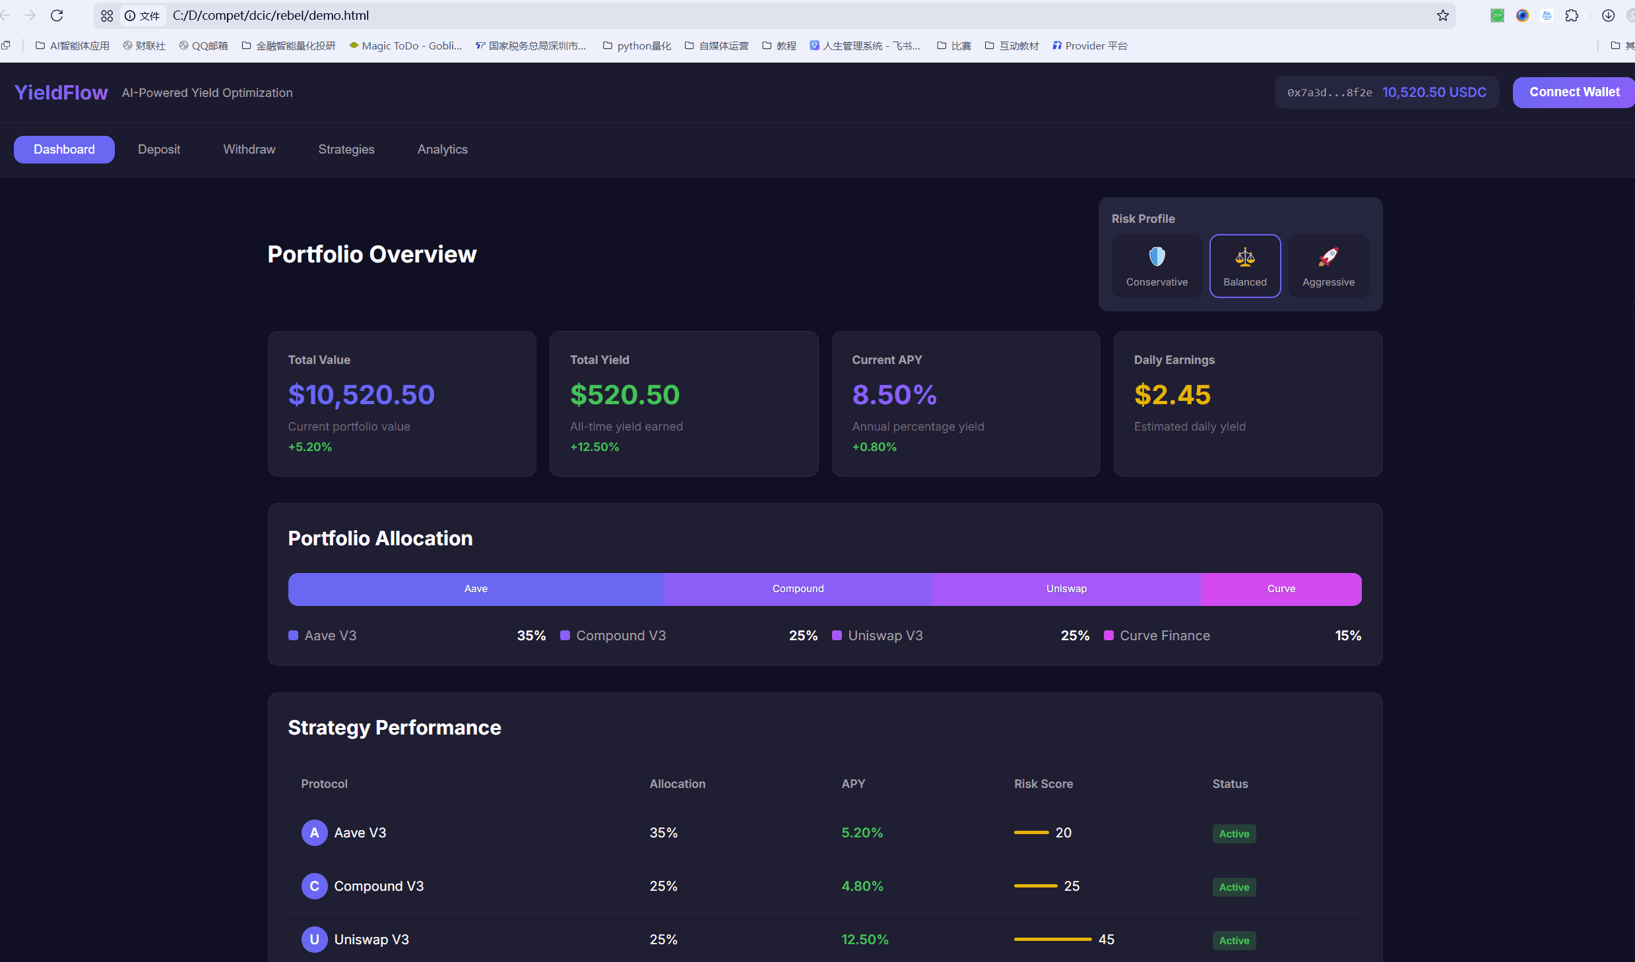Click the Compound segment of allocation bar
Screen dimensions: 1635x962
pyautogui.click(x=798, y=589)
